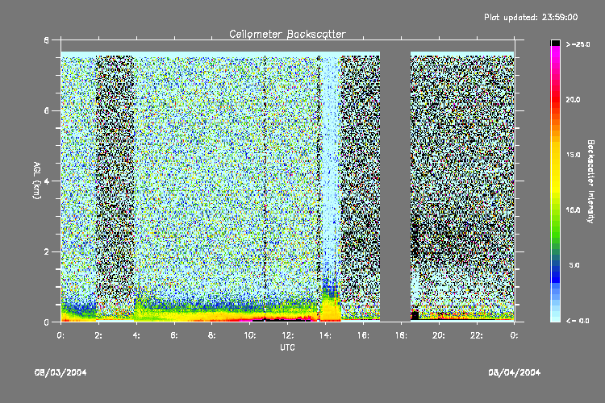Click the x-axis tick label '8:'
Screen dimensions: 605x403
(212, 335)
